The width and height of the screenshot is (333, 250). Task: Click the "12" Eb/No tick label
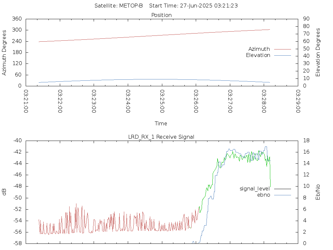pos(306,175)
